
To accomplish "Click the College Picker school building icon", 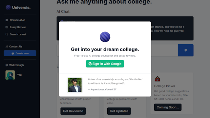I will (x=157, y=79).
